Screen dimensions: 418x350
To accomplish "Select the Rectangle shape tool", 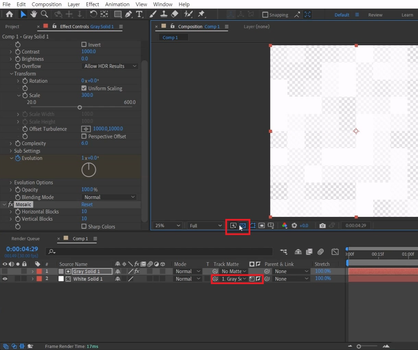I will (x=118, y=14).
